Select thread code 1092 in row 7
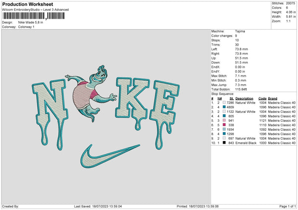 point(263,129)
